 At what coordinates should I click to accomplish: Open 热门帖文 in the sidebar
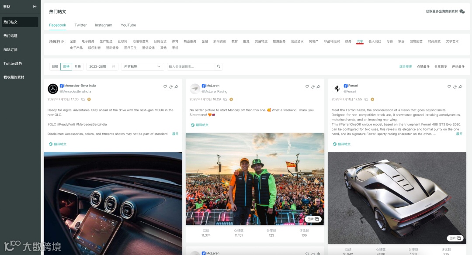coord(20,22)
